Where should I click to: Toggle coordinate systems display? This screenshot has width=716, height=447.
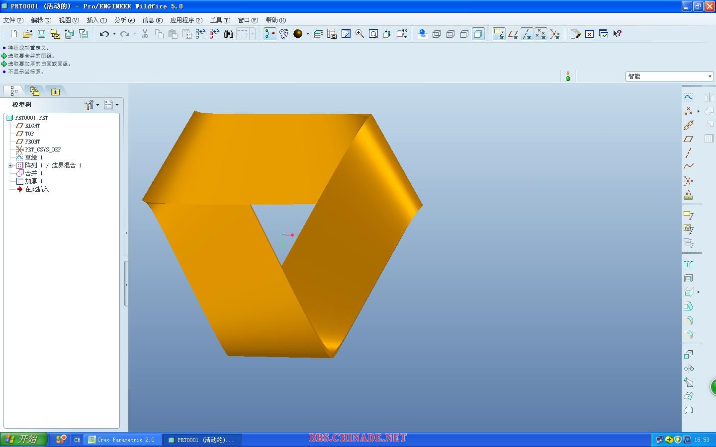[555, 34]
